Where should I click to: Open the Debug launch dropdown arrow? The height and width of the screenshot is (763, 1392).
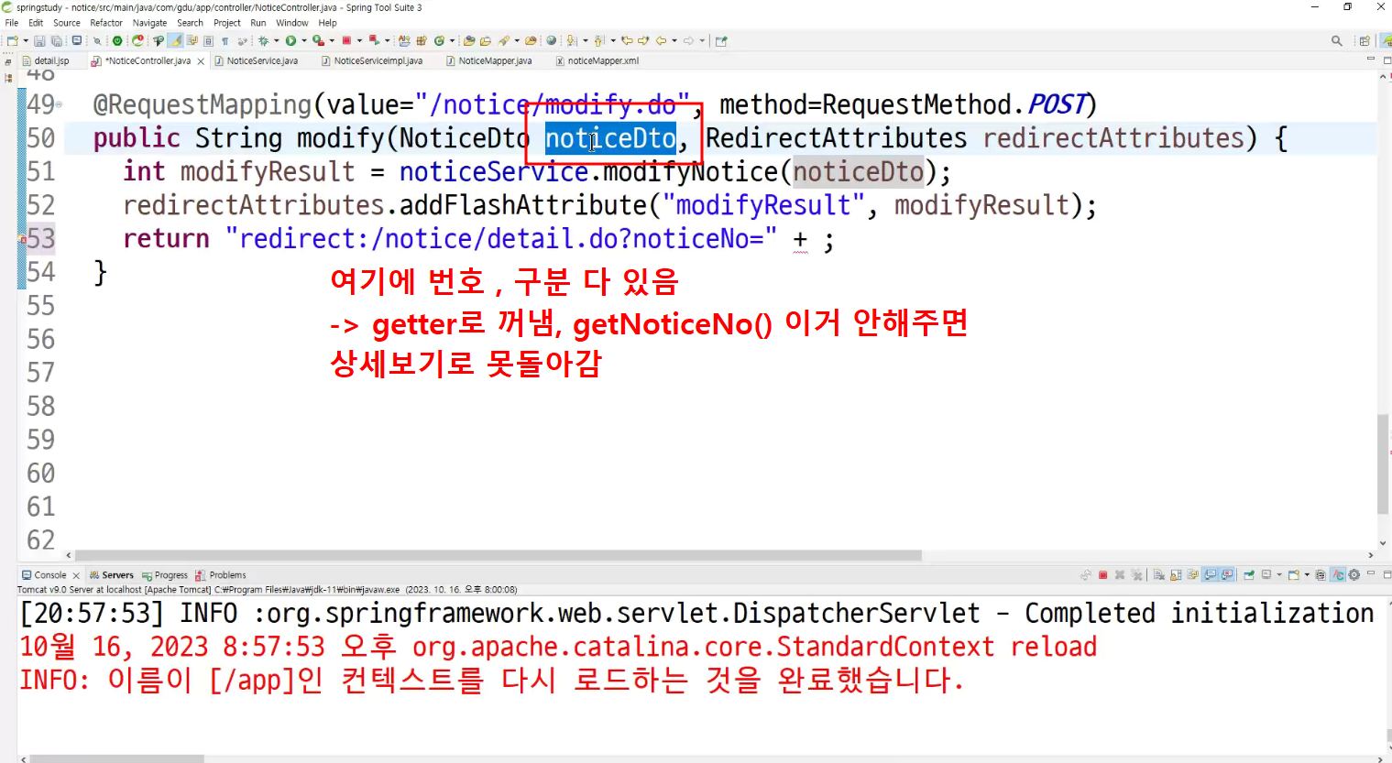[276, 41]
